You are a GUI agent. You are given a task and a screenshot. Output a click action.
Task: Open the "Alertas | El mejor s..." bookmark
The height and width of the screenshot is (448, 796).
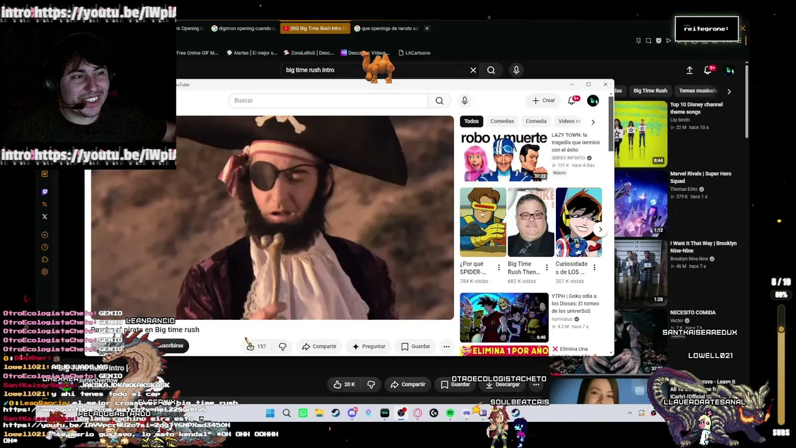252,53
